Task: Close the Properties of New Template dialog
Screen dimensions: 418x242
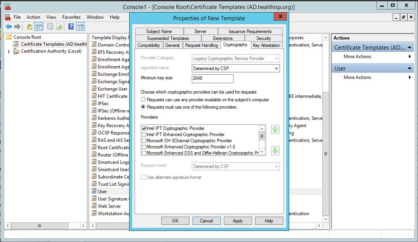Action: click(280, 16)
